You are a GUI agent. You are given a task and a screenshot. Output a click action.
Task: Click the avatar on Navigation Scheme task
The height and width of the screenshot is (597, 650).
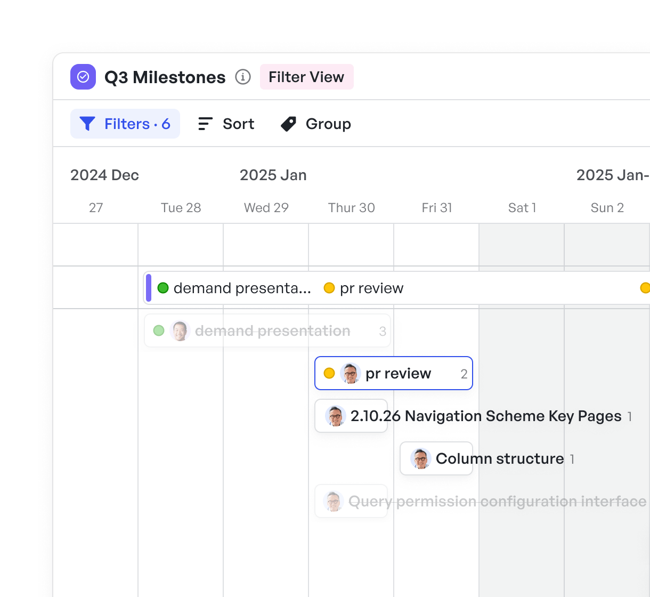[336, 416]
